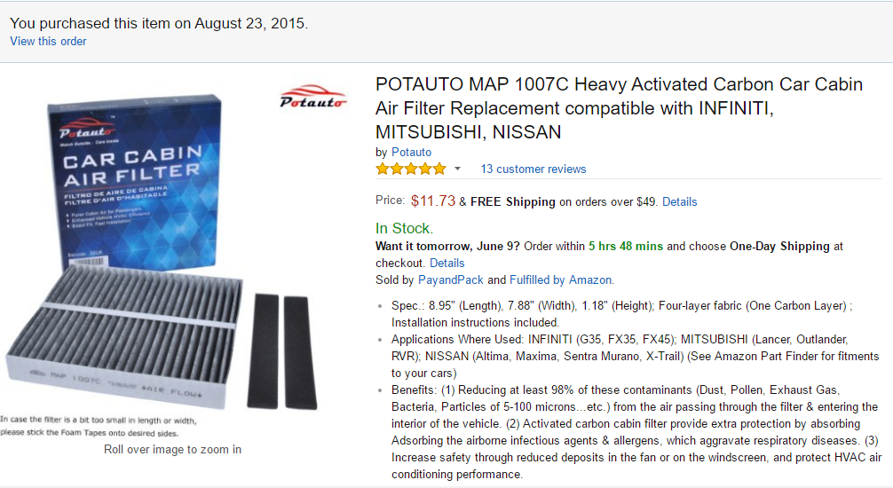Image resolution: width=893 pixels, height=488 pixels.
Task: Click the fifth gold star in rating
Action: (439, 169)
